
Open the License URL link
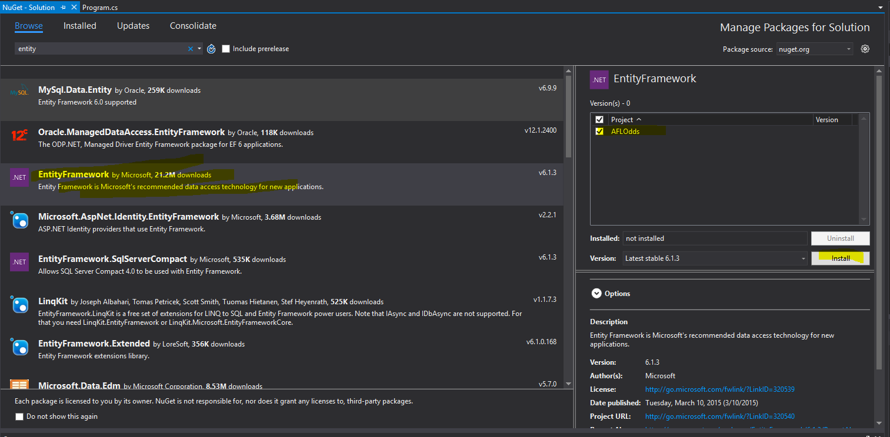(719, 389)
